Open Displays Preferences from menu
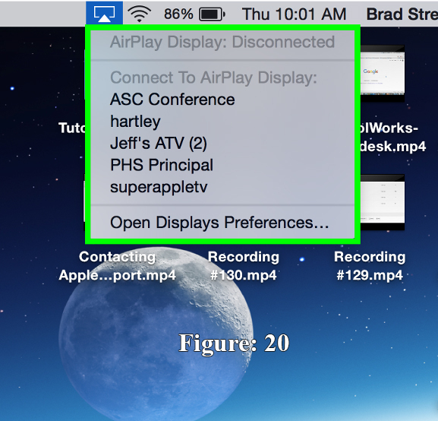This screenshot has width=438, height=421. click(x=222, y=223)
